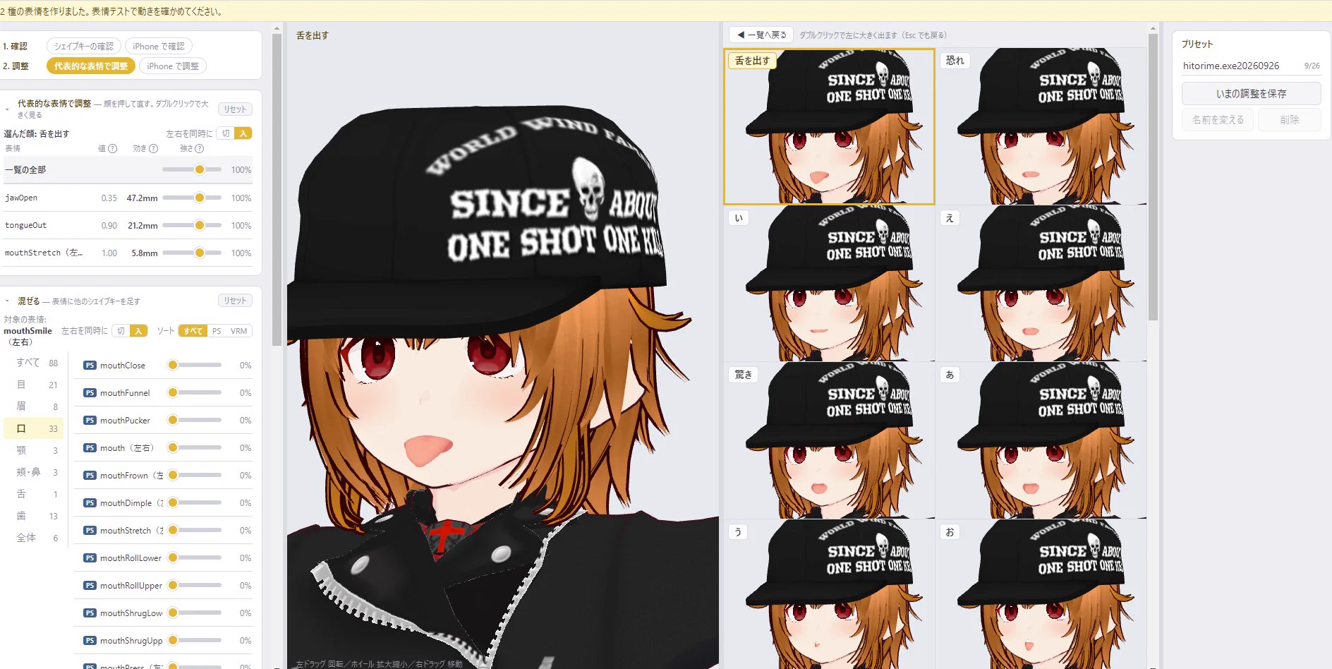Select the 歯 category
The width and height of the screenshot is (1332, 669).
point(33,516)
